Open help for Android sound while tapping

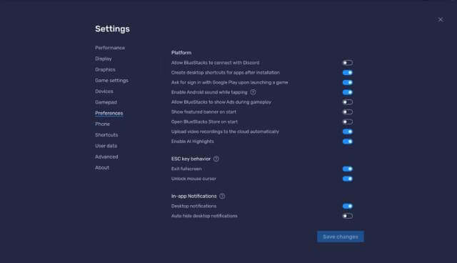point(253,92)
